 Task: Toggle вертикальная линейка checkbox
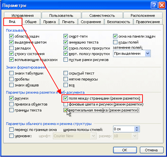(65, 110)
